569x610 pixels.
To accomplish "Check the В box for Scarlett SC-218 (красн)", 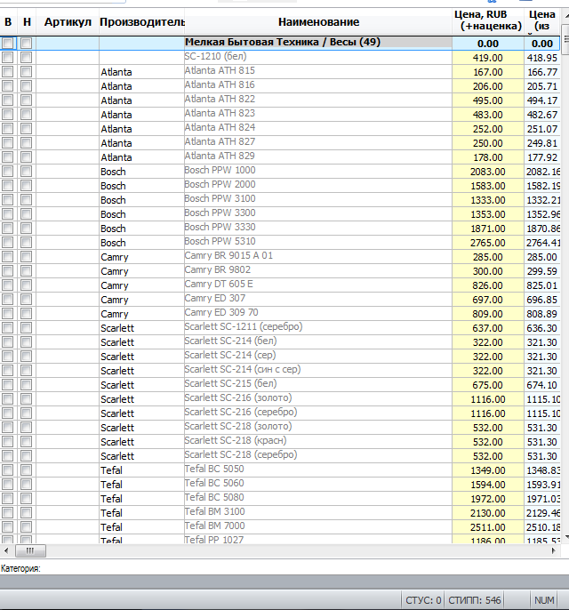I will [7, 442].
